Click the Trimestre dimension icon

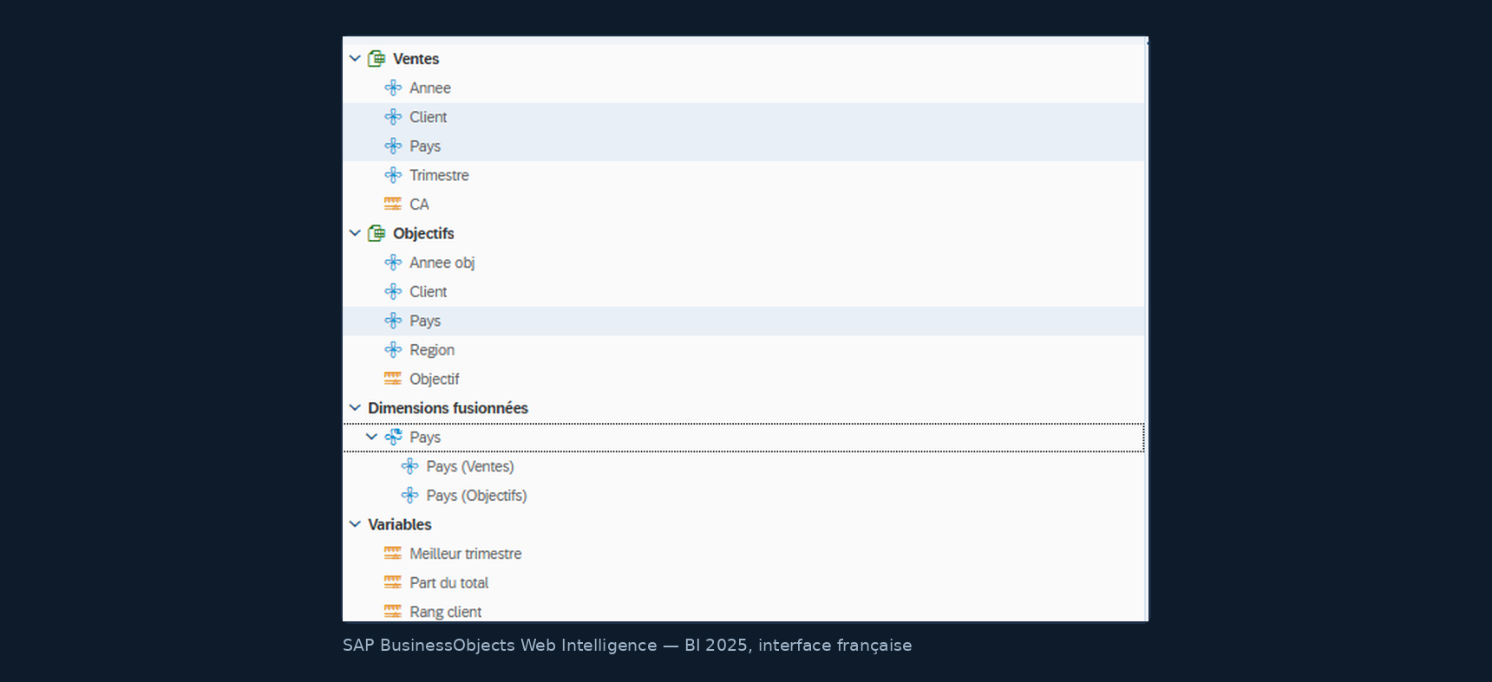pyautogui.click(x=393, y=175)
